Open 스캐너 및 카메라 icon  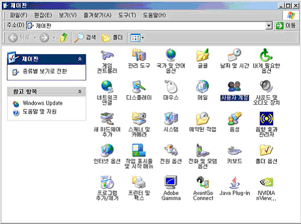tap(139, 119)
